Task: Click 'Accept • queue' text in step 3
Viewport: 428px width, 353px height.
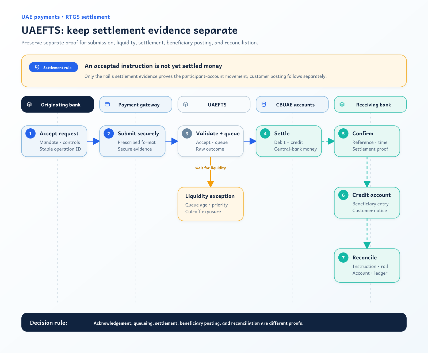Action: pyautogui.click(x=212, y=142)
